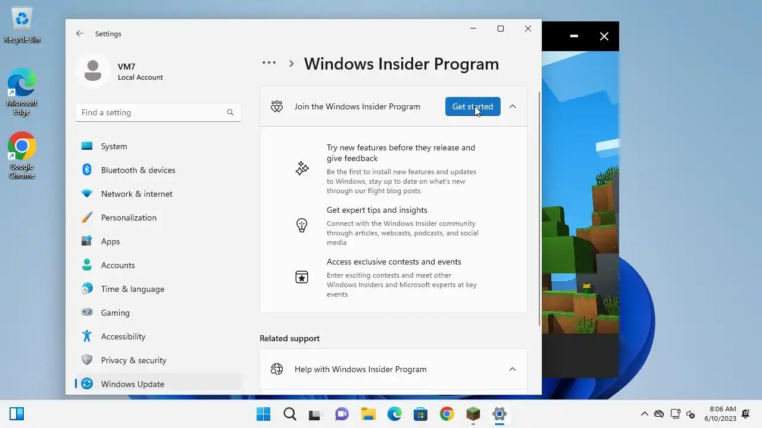
Task: Click the Related support heading text
Action: click(x=289, y=338)
